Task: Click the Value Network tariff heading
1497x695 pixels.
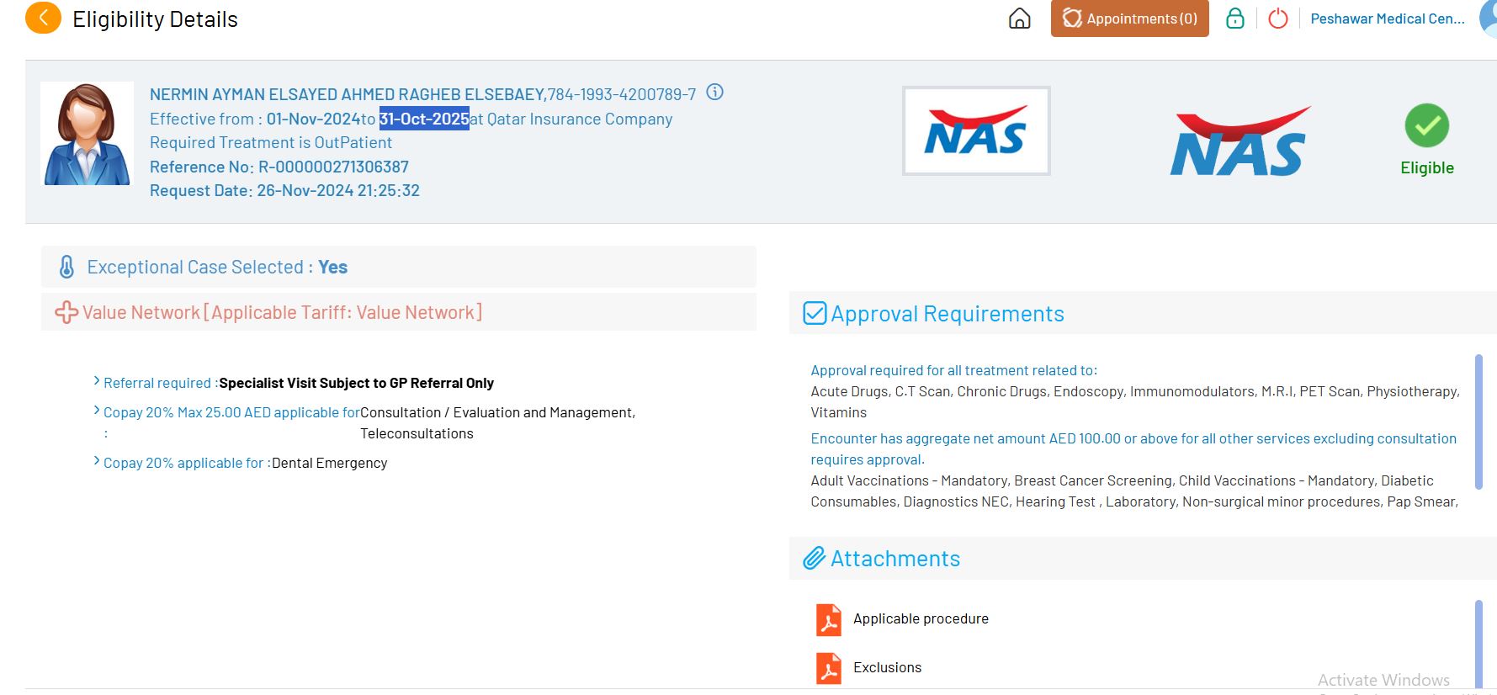Action: tap(282, 312)
